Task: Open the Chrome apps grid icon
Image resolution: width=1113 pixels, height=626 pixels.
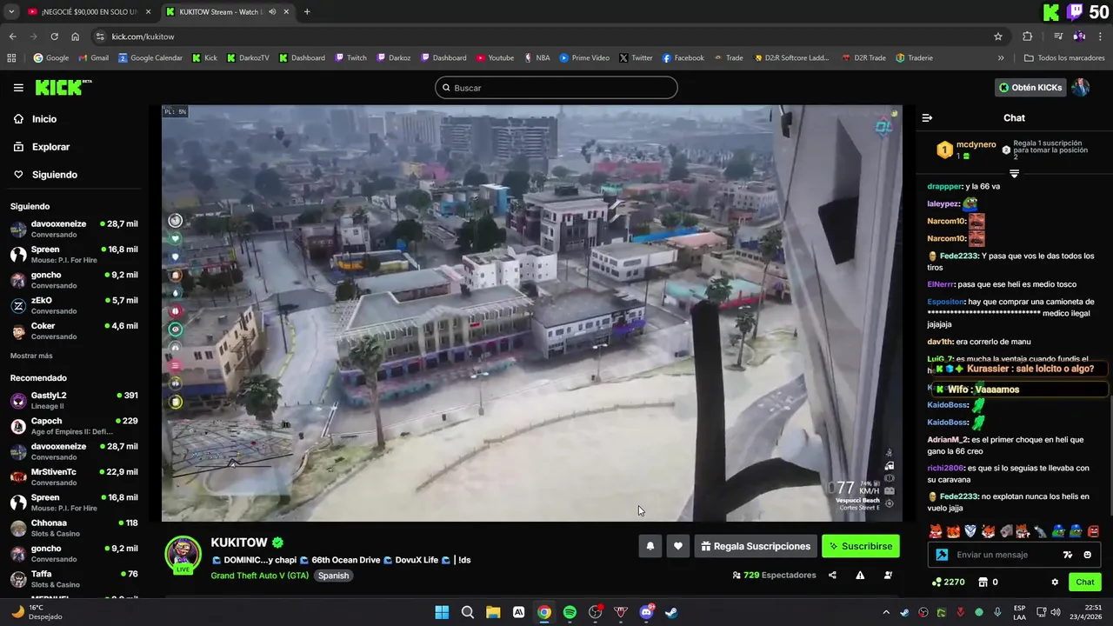Action: (x=11, y=58)
